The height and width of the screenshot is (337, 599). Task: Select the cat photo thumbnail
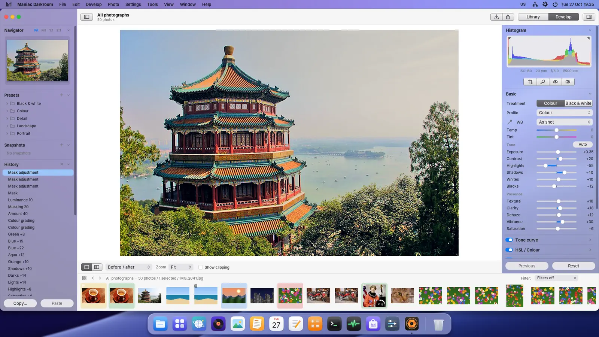402,295
